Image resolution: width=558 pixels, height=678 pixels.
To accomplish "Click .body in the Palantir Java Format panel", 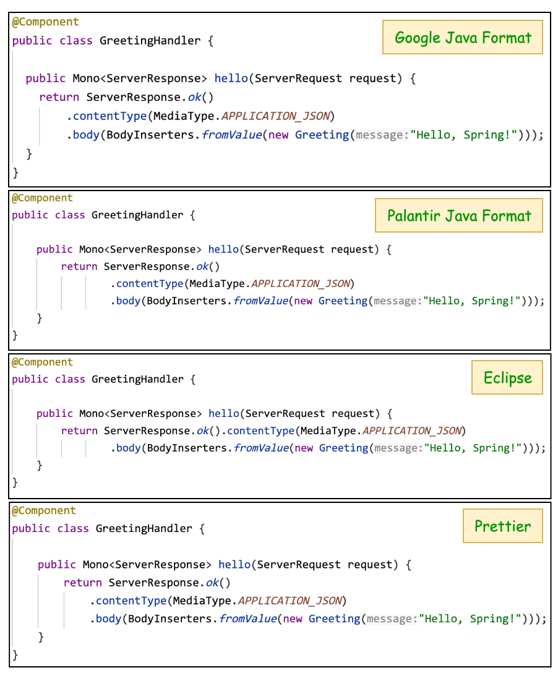I will point(126,301).
